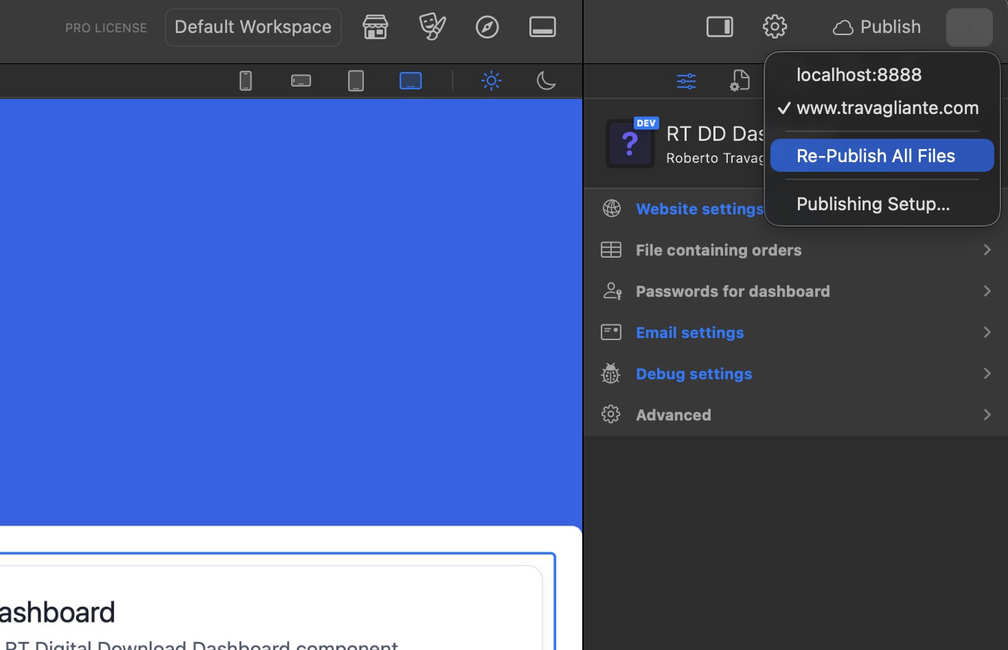
Task: Select the desktop device preview
Action: (x=411, y=81)
